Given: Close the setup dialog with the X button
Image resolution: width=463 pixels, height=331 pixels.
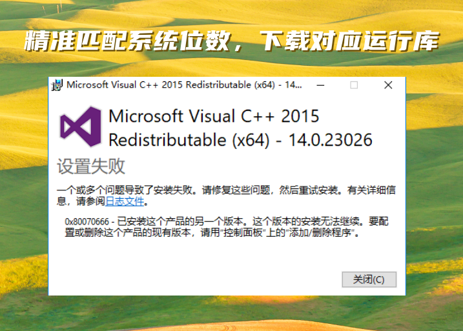Looking at the screenshot, I should point(388,85).
